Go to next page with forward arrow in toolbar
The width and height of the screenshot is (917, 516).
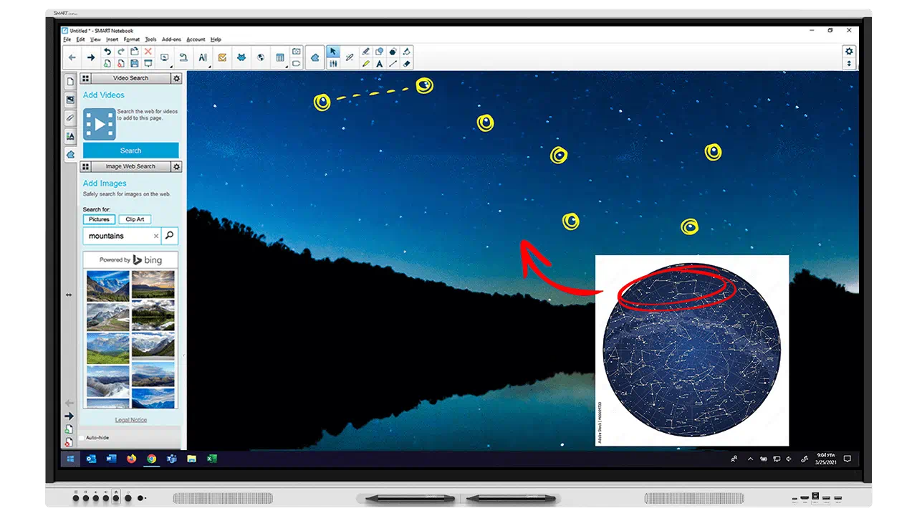point(91,57)
